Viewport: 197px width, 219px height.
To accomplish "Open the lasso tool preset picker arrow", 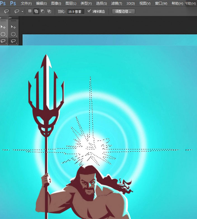I will click(x=22, y=11).
